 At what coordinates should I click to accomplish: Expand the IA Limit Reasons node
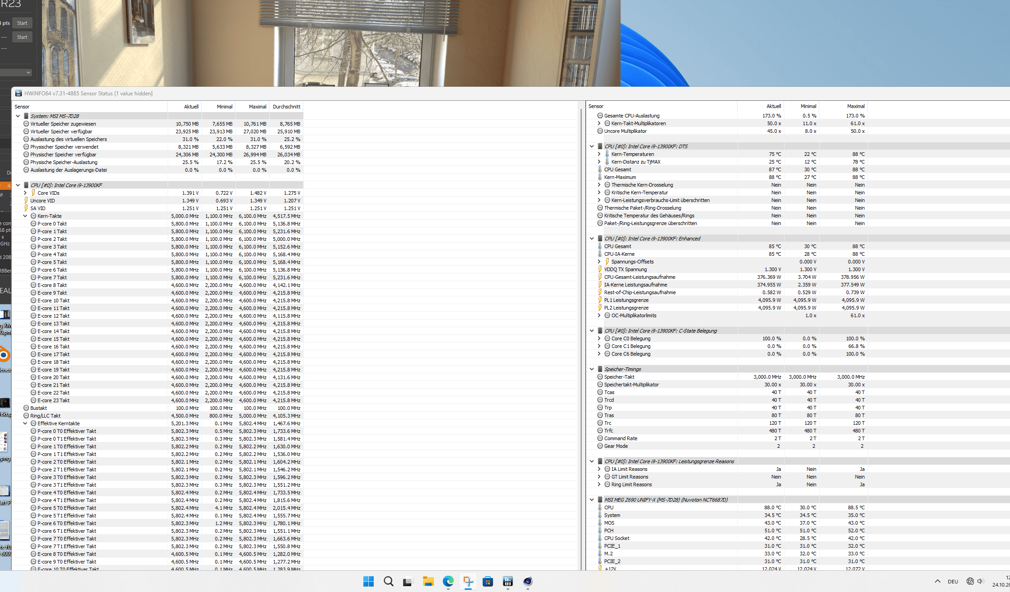coord(599,469)
